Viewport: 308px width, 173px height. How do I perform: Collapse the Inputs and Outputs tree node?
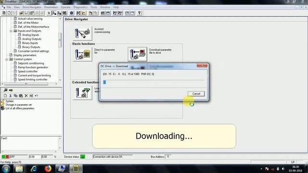click(11, 31)
